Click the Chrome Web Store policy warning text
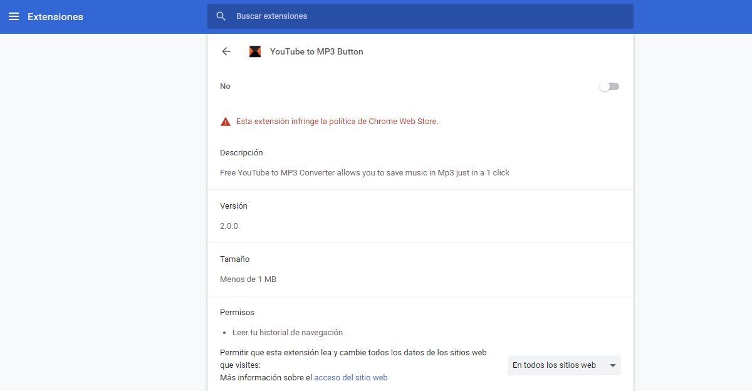The image size is (752, 391). [x=337, y=122]
